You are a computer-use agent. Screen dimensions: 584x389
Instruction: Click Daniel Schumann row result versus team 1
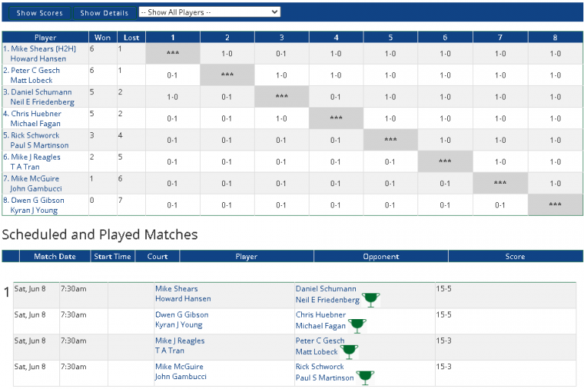(x=173, y=97)
